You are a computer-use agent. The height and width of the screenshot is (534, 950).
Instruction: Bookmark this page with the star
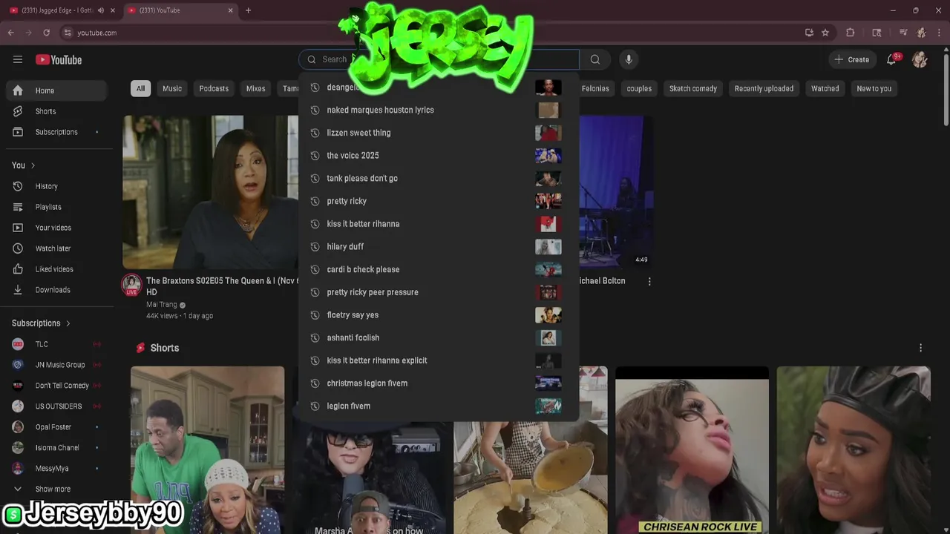click(825, 33)
